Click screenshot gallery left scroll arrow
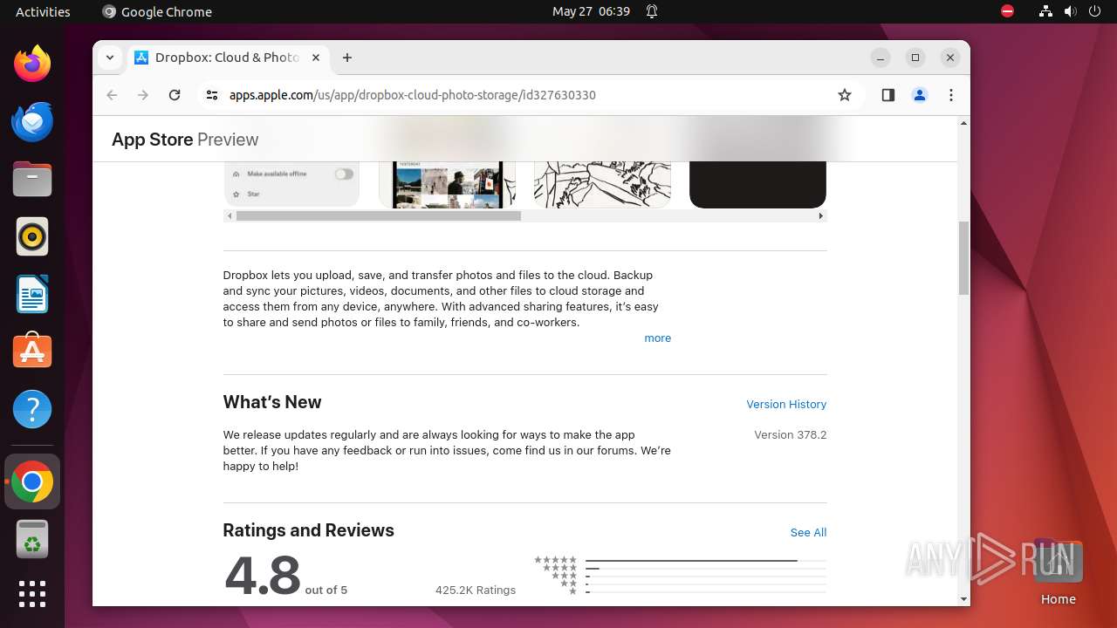The width and height of the screenshot is (1117, 628). click(x=230, y=215)
